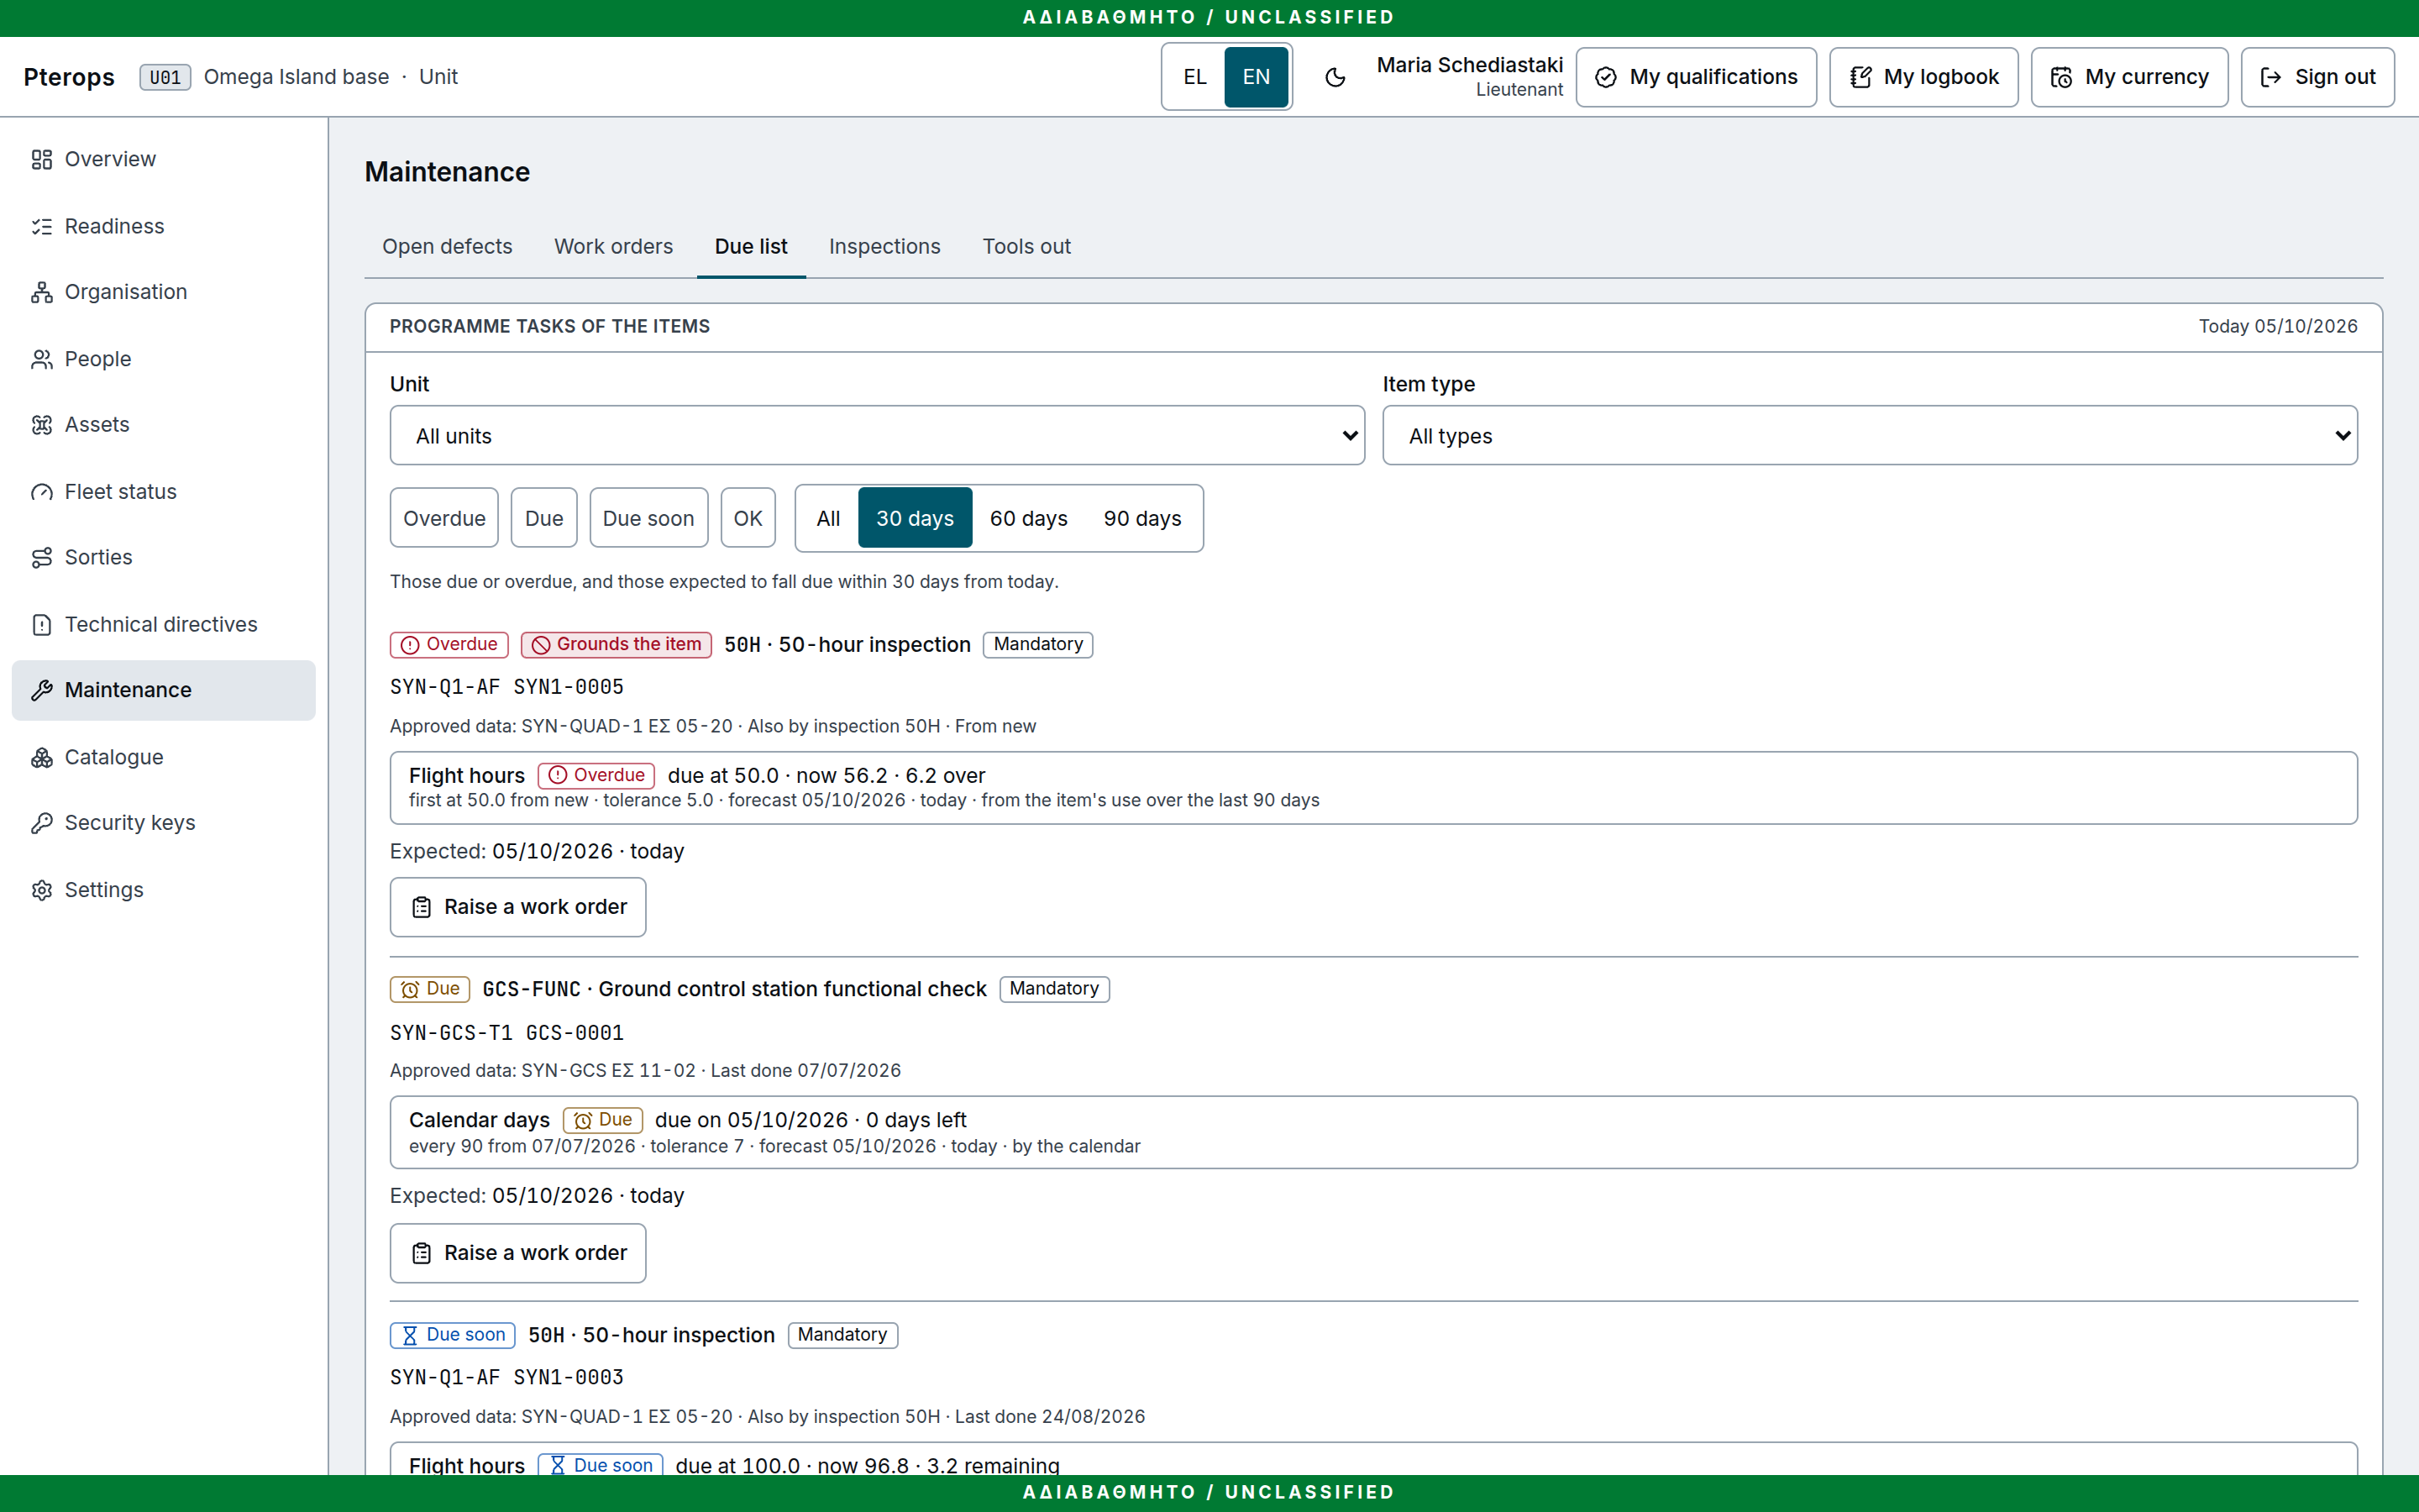Toggle the Due status filter
The image size is (2419, 1512).
coord(543,518)
